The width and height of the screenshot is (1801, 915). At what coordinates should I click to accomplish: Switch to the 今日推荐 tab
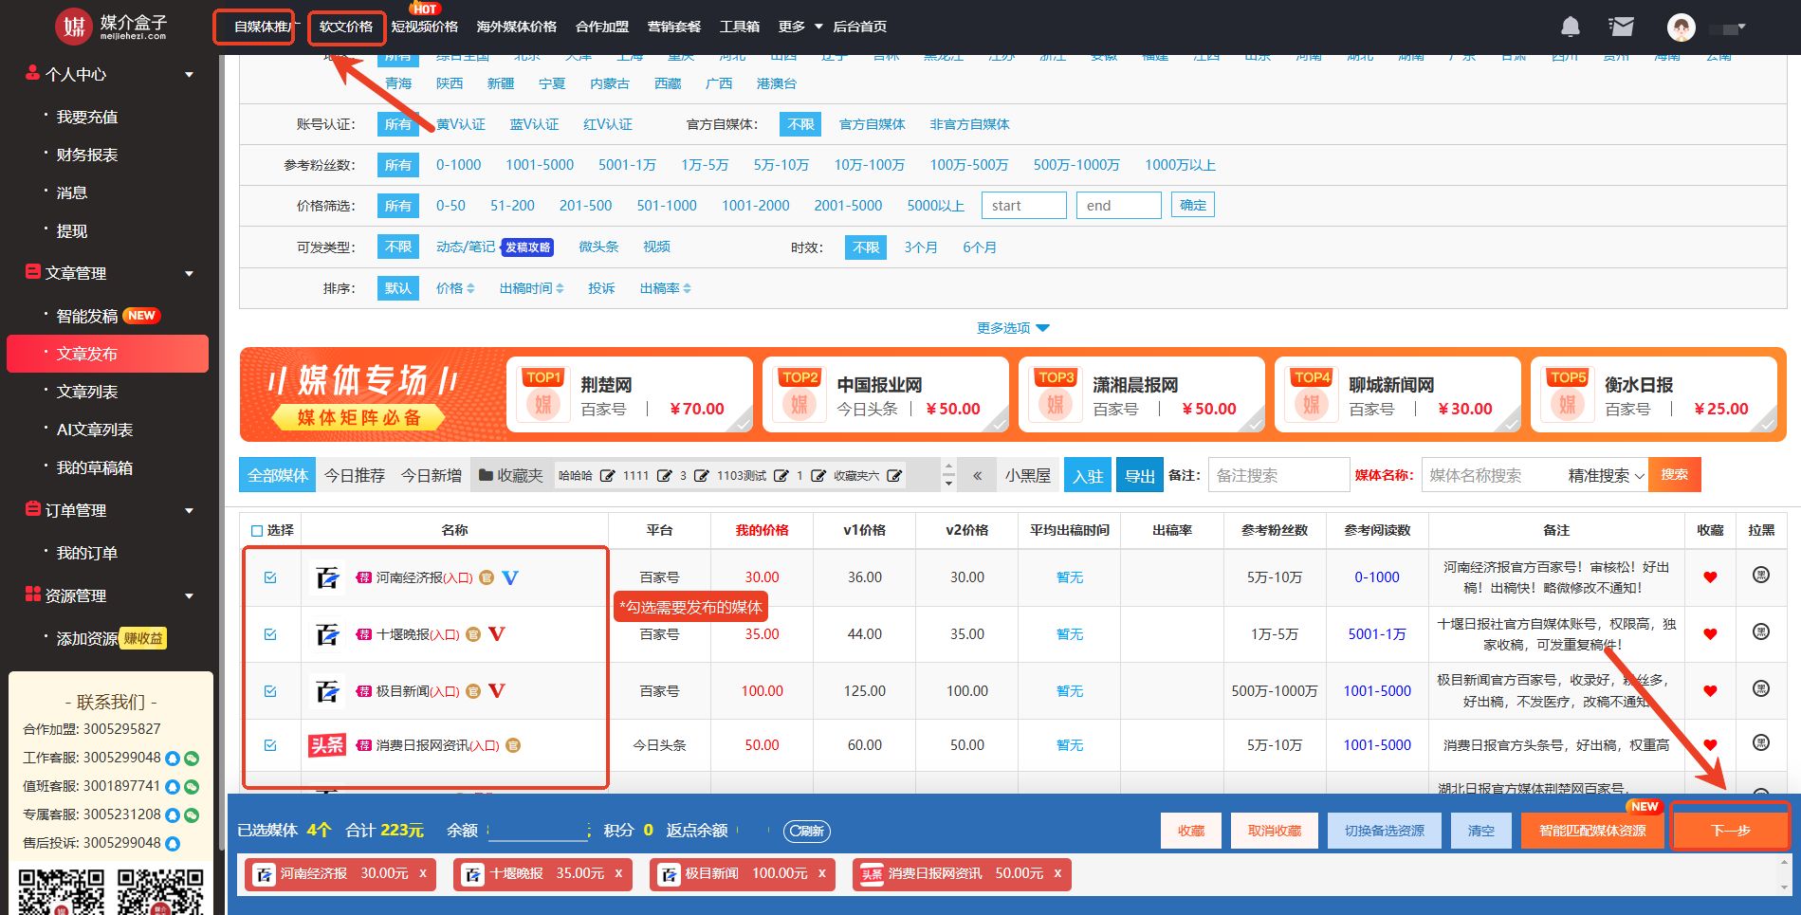pyautogui.click(x=354, y=475)
